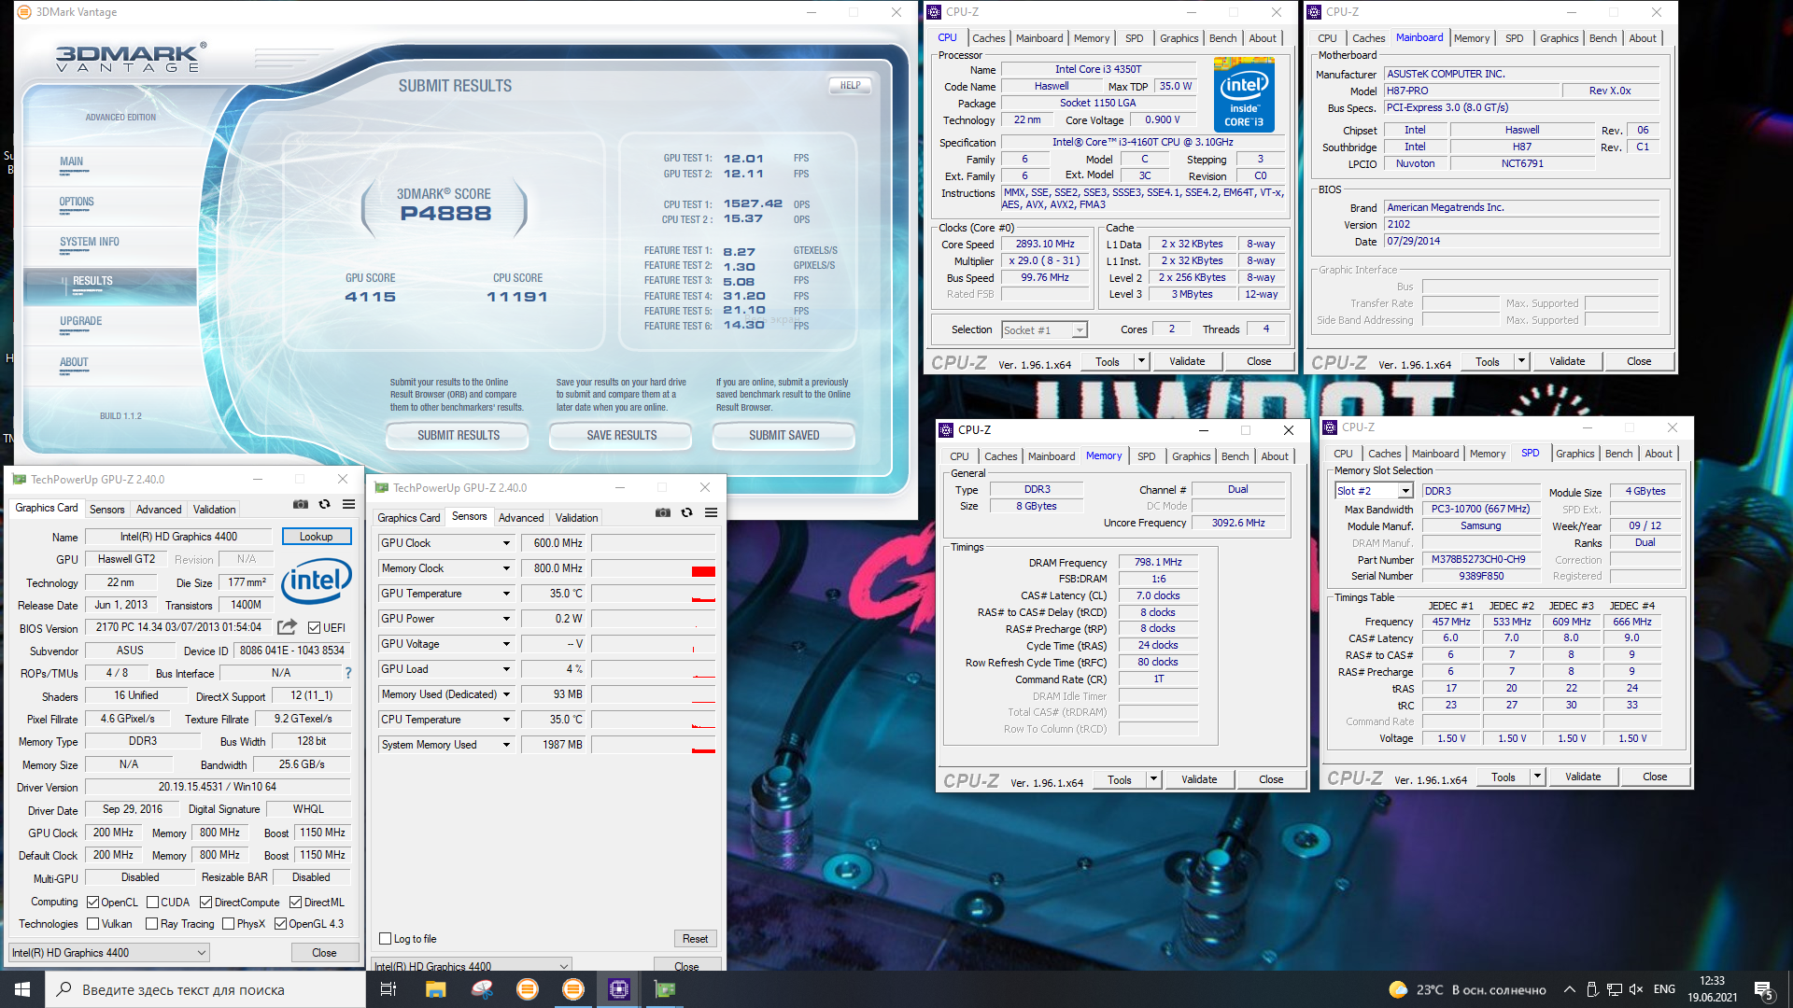
Task: Click the BIOS share/export icon next to UEFI
Action: click(288, 627)
